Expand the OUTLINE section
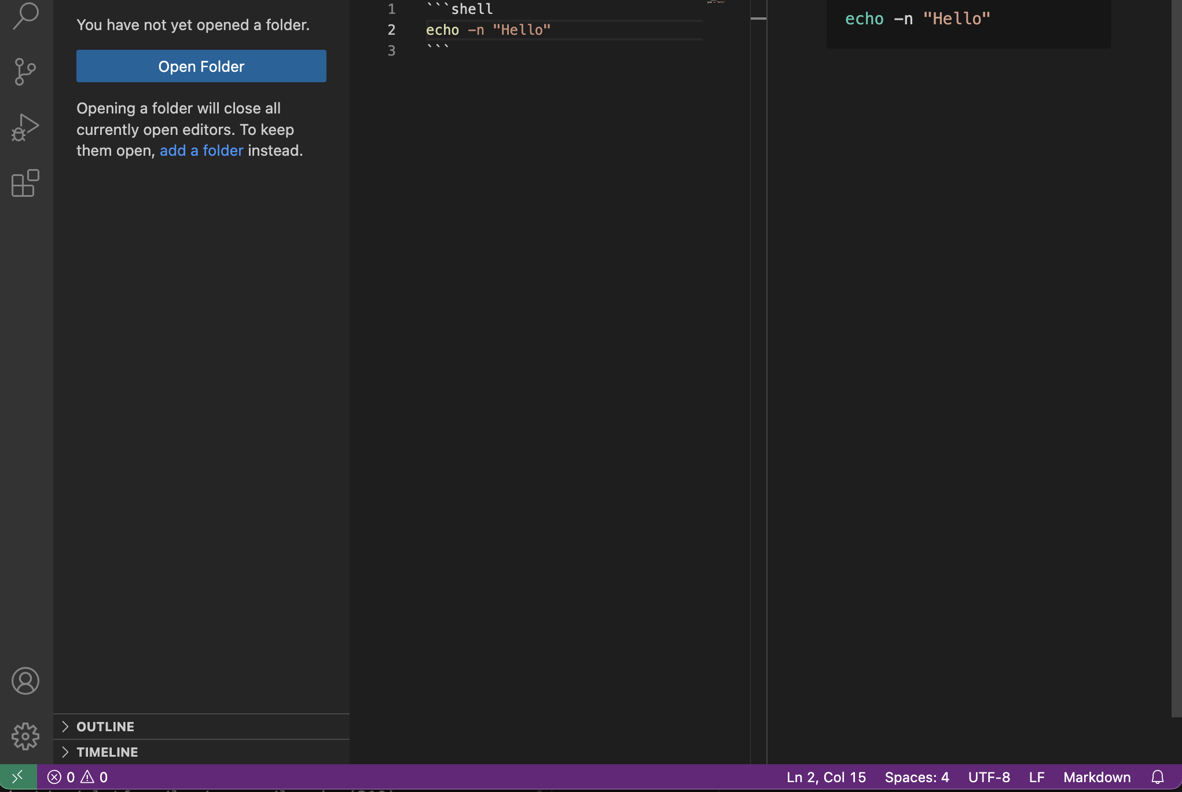The width and height of the screenshot is (1182, 792). coord(105,727)
